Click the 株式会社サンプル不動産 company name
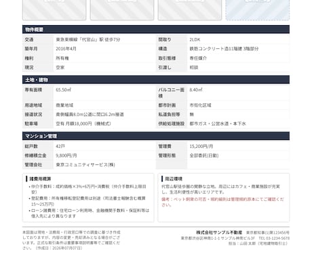312x258 pixels. (219, 233)
